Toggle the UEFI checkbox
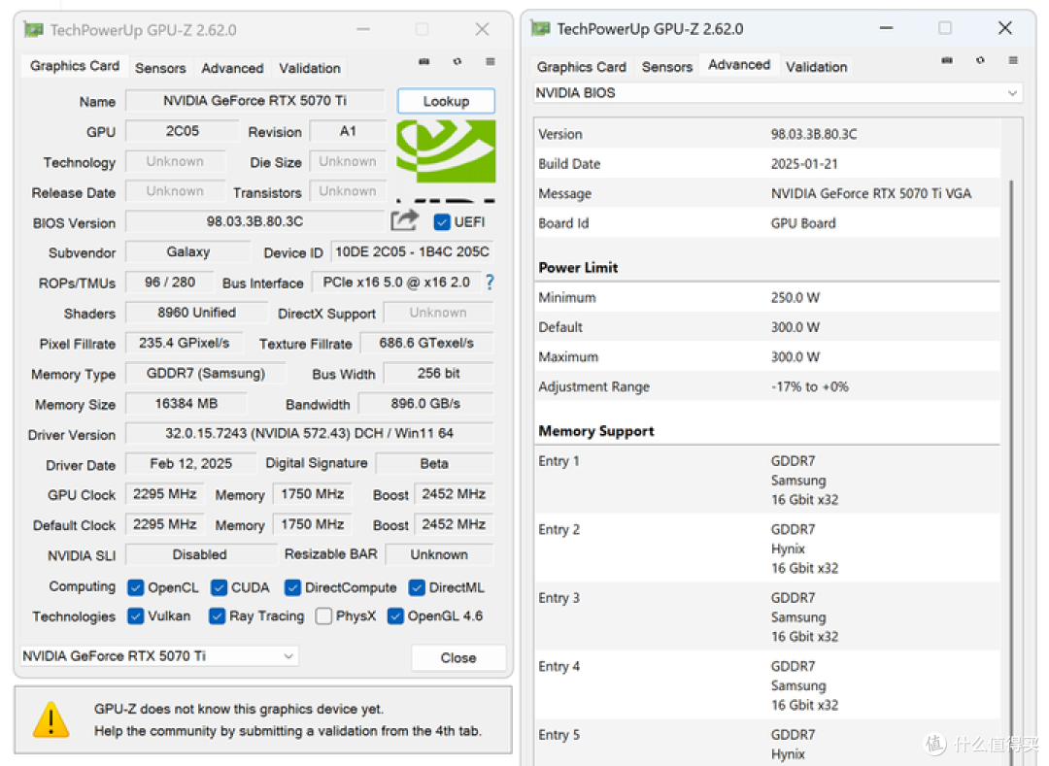This screenshot has width=1049, height=766. pos(442,222)
